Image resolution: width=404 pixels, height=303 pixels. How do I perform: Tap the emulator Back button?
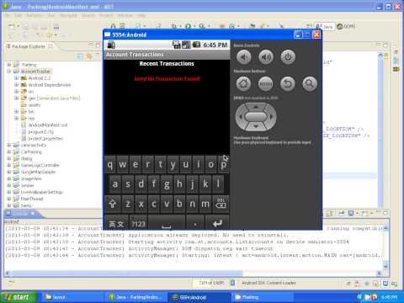(288, 83)
